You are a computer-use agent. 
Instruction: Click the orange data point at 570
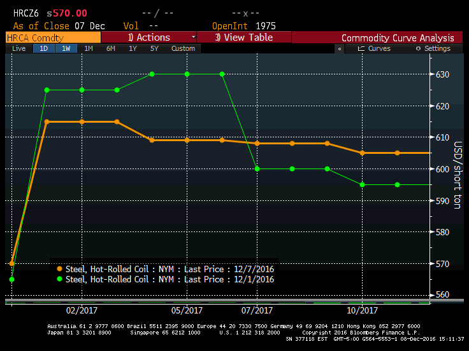pyautogui.click(x=12, y=263)
